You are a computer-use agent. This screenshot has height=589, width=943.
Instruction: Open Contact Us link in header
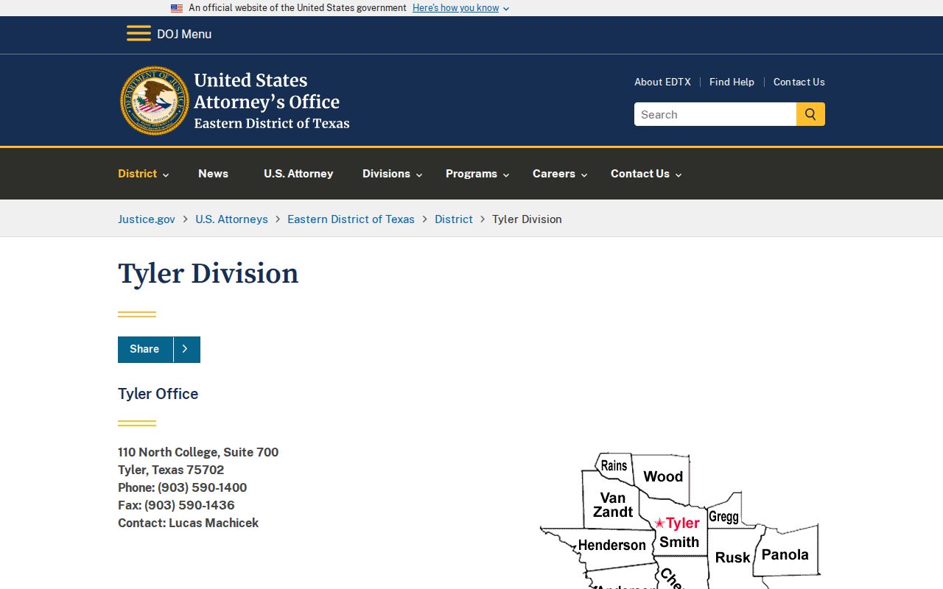click(x=799, y=82)
